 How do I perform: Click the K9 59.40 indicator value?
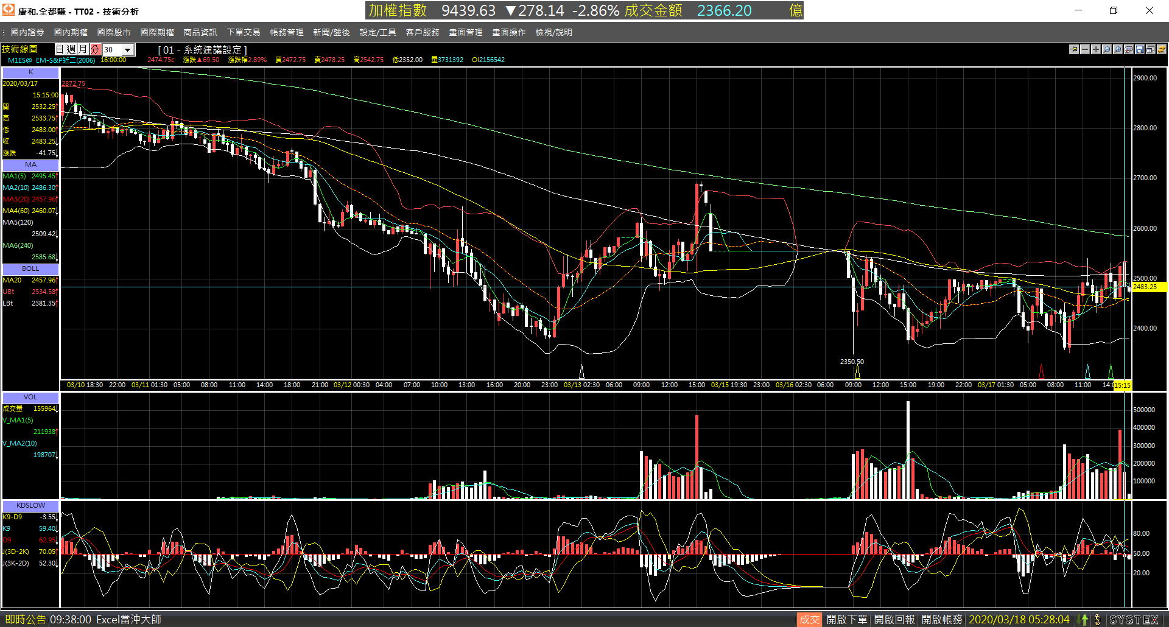[30, 528]
